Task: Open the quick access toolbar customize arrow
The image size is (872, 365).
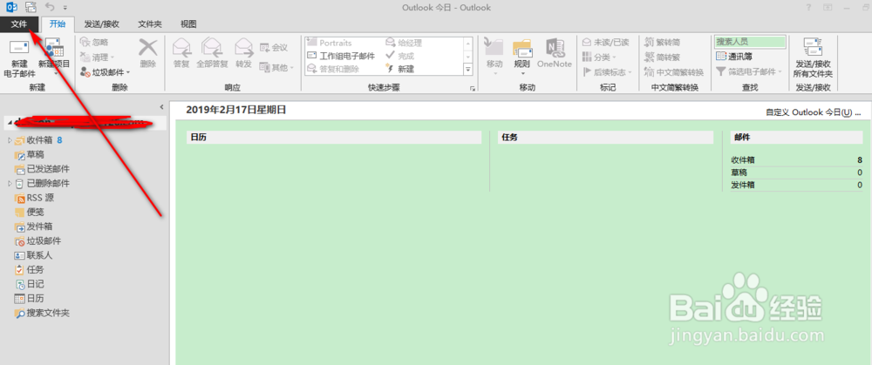Action: click(65, 8)
